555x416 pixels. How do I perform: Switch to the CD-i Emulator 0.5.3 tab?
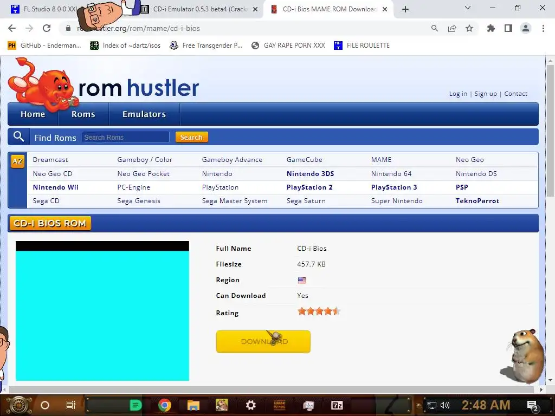(x=200, y=9)
